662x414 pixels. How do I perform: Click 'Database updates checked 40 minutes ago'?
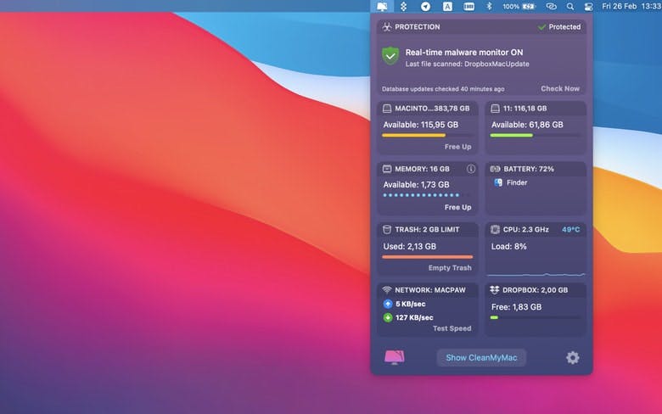[x=443, y=89]
